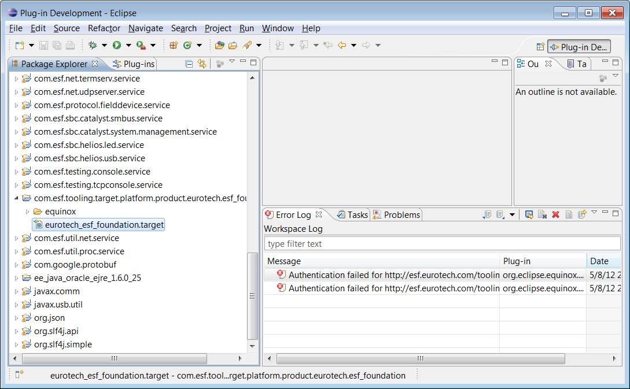Expand the org.json project
Viewport: 630px width, 389px height.
[16, 318]
